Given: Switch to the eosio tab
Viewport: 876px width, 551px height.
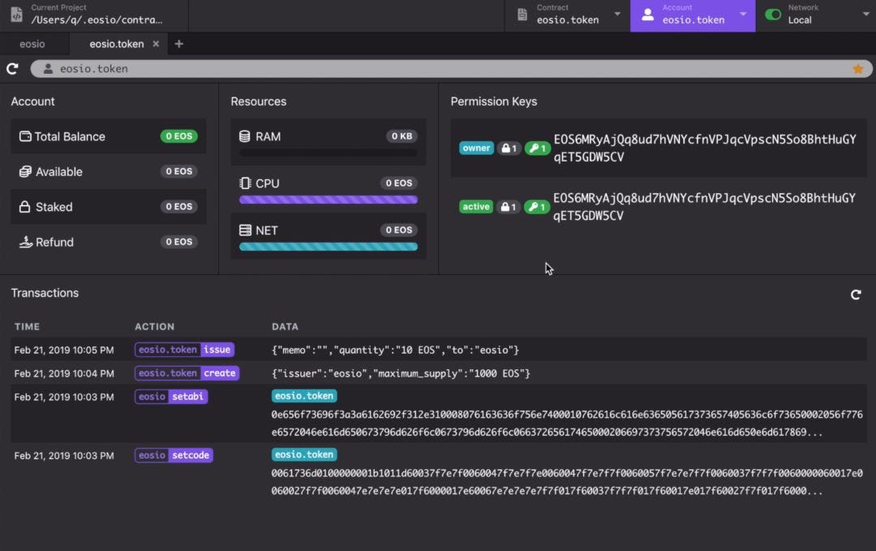Looking at the screenshot, I should coord(32,44).
